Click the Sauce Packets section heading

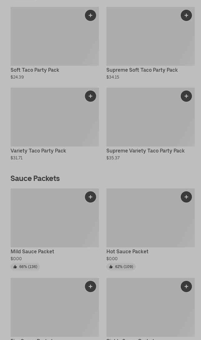click(35, 178)
